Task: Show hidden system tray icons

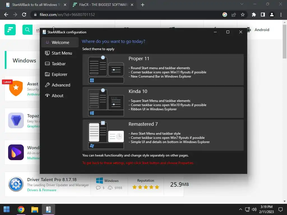Action: (240, 209)
